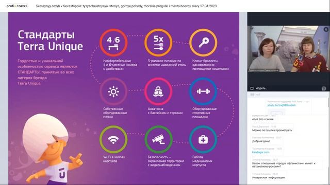The height and width of the screenshot is (185, 330).
Task: Click the intro paragraph 'Гордостью и уникальной особенностью'
Action: [x=47, y=72]
